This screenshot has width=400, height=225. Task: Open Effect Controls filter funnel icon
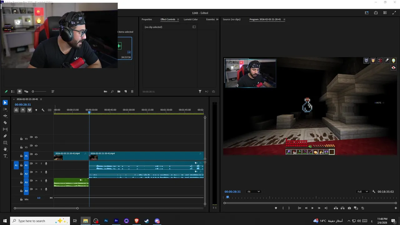point(200,92)
